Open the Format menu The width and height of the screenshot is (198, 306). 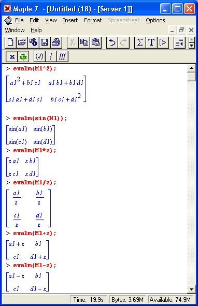93,20
